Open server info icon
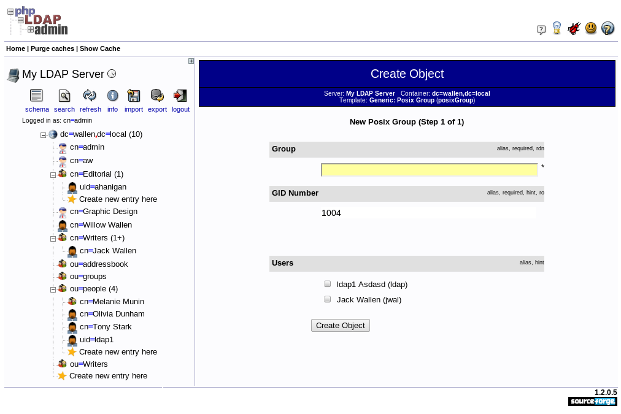Screen dimensions: 621x414 [112, 96]
